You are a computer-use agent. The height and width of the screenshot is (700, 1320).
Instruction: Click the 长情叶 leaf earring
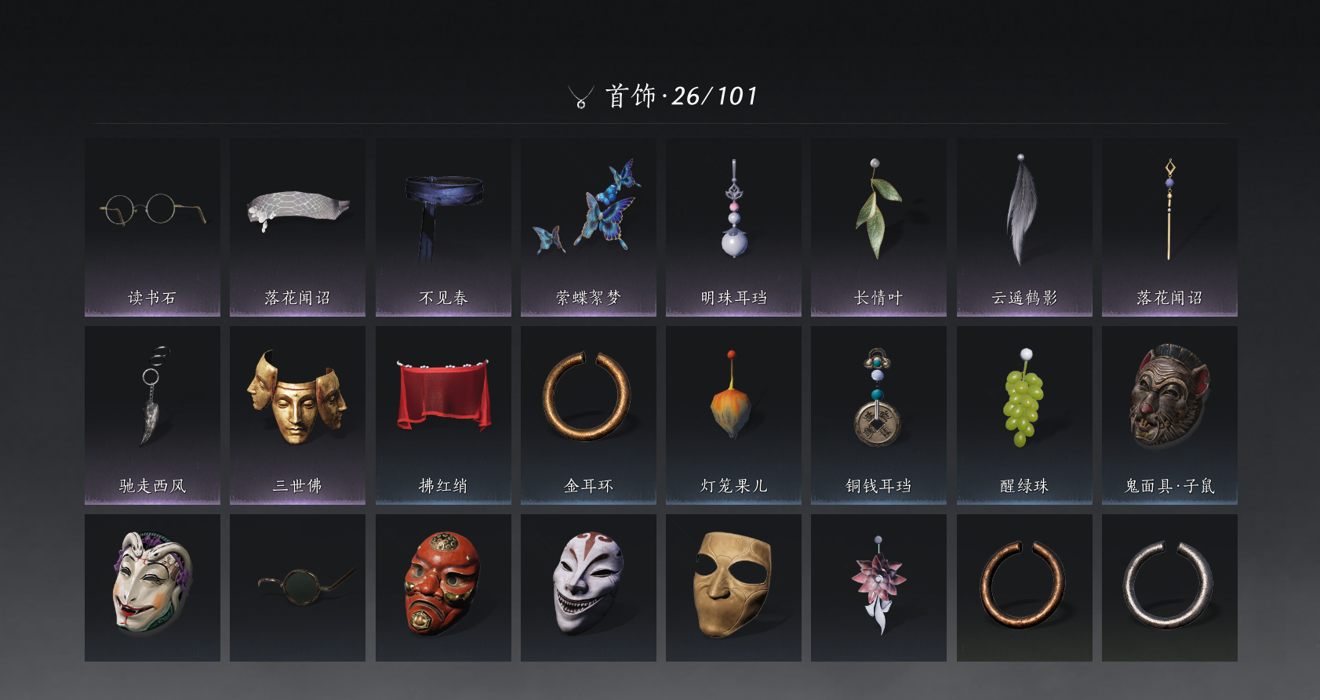(878, 227)
